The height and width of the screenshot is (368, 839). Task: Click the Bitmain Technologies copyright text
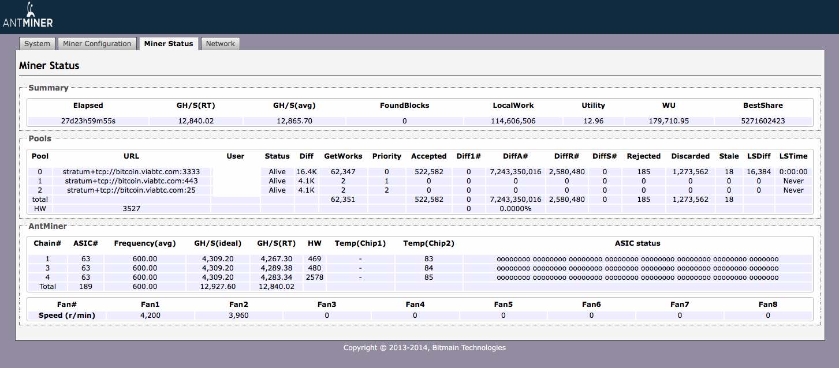coord(424,348)
